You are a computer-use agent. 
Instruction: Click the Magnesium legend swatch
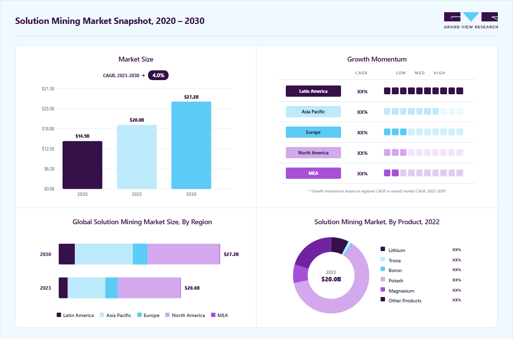tap(383, 289)
